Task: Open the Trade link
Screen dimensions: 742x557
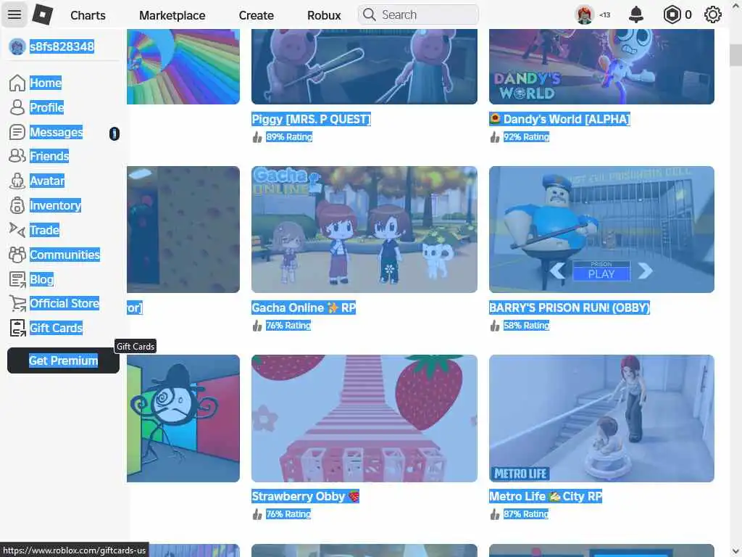Action: 44,230
